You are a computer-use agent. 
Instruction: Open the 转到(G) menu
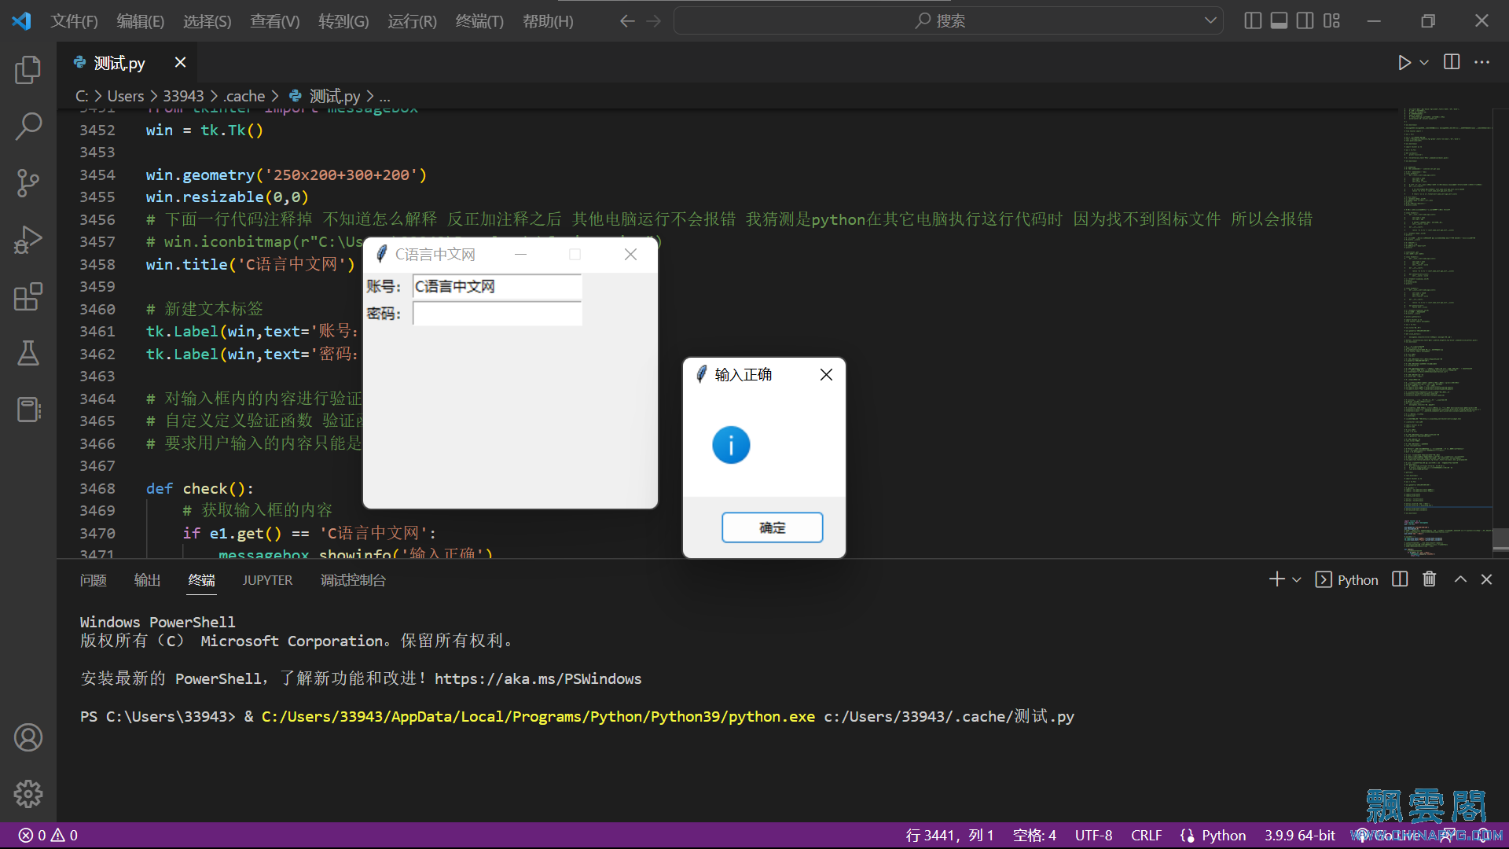pos(343,21)
